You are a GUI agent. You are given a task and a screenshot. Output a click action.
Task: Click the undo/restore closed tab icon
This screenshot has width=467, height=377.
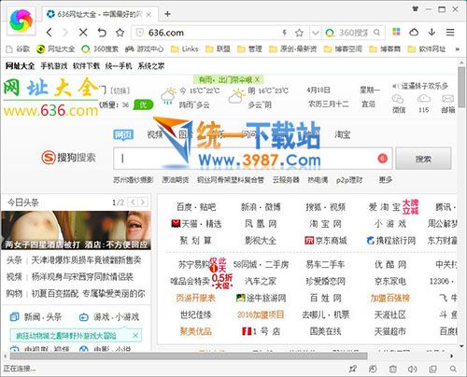tap(102, 32)
